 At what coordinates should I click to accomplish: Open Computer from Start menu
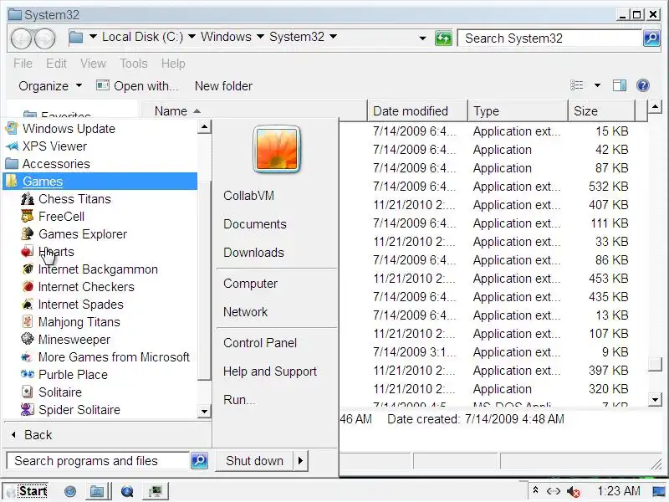(x=250, y=284)
